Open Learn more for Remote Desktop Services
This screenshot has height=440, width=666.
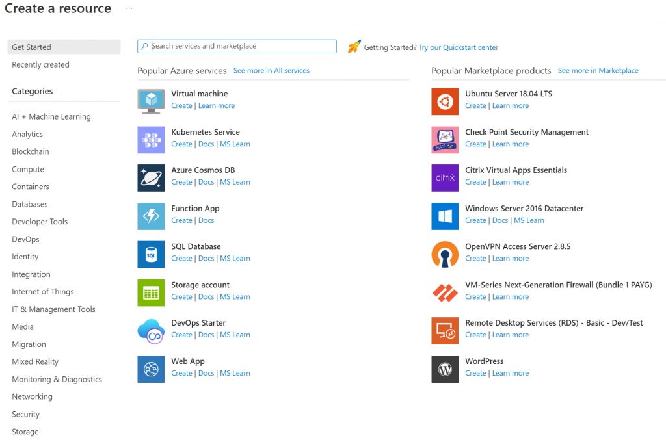(x=511, y=335)
